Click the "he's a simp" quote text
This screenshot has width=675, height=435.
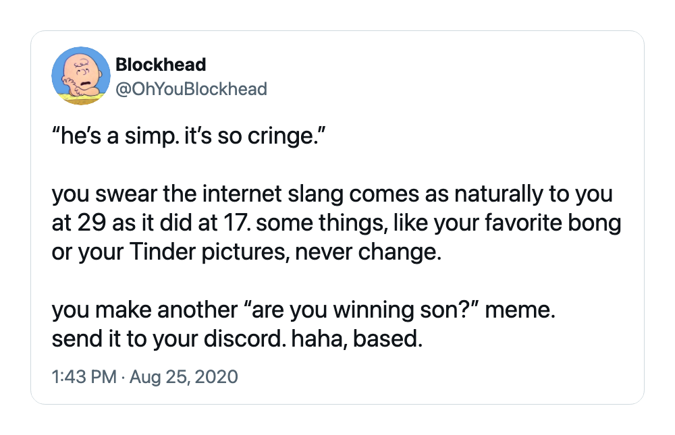click(x=113, y=136)
